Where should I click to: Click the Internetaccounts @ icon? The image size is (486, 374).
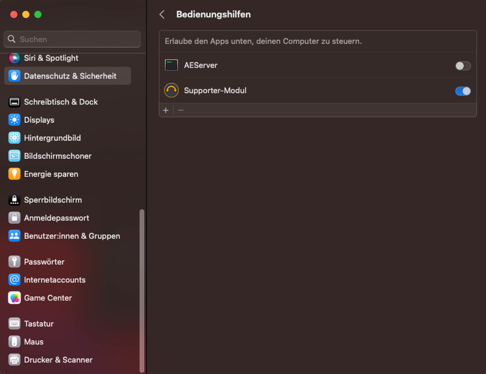pyautogui.click(x=14, y=280)
